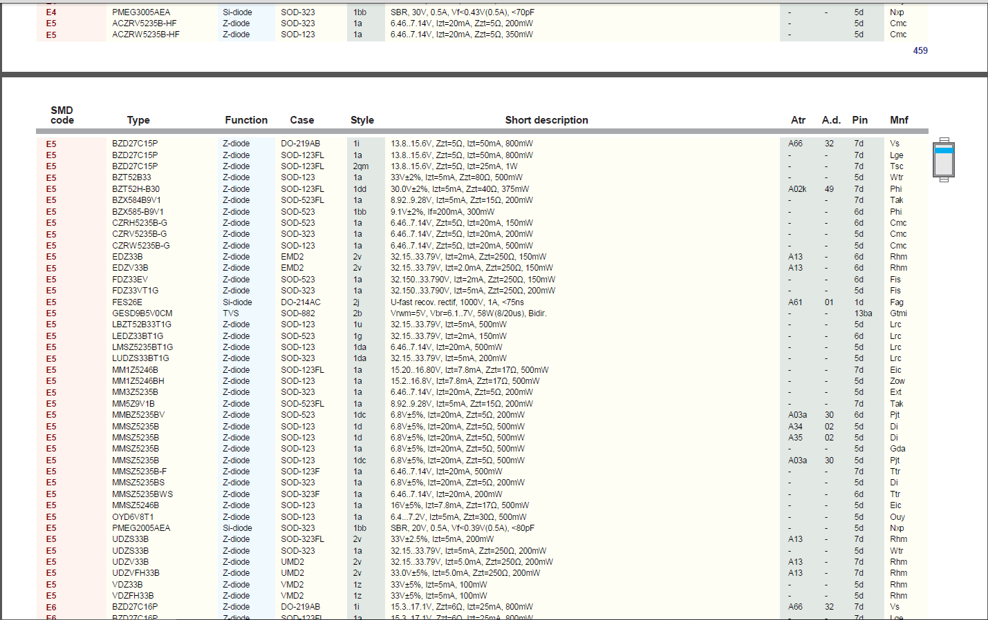Select the PMEG2005AEA type entry
This screenshot has width=988, height=620.
click(x=141, y=528)
